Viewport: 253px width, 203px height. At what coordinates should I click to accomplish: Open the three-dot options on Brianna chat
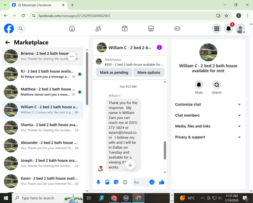coord(72,56)
